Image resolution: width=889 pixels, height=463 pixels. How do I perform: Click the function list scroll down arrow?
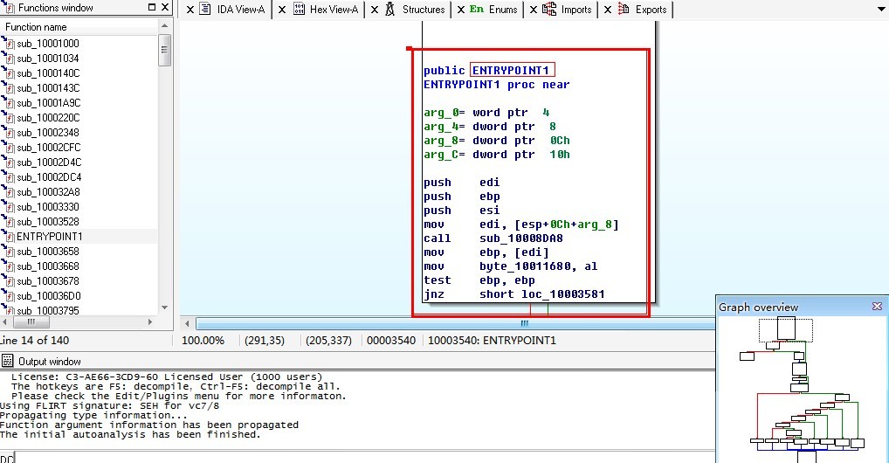point(164,308)
